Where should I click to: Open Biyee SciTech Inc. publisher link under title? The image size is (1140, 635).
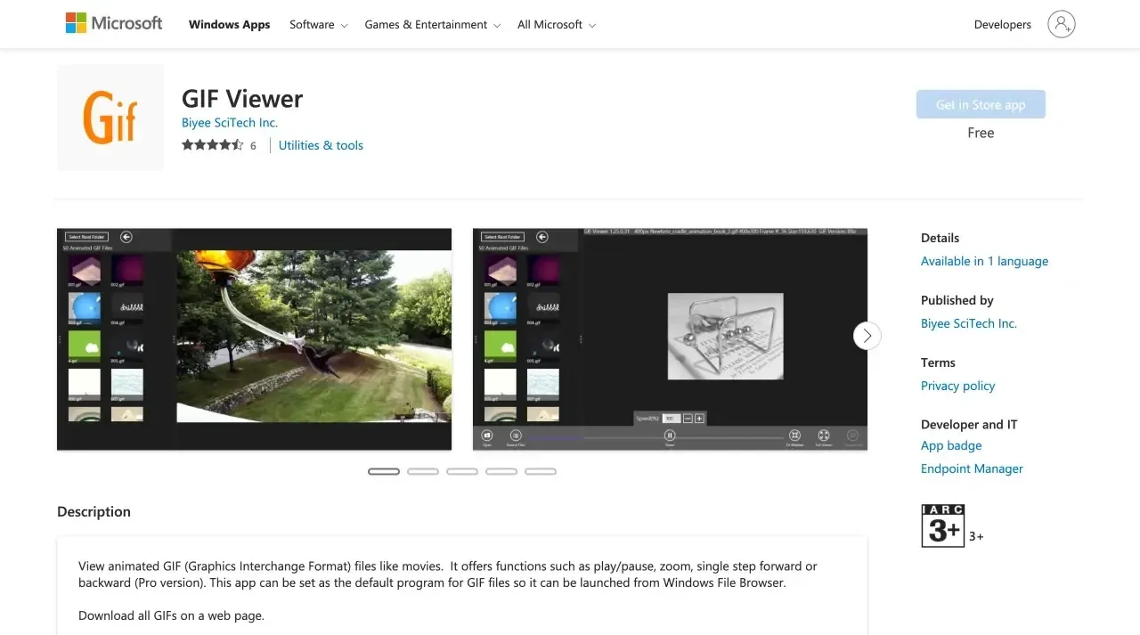(x=230, y=123)
